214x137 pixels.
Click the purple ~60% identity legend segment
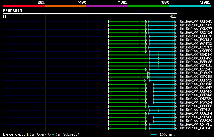[x=107, y=6]
